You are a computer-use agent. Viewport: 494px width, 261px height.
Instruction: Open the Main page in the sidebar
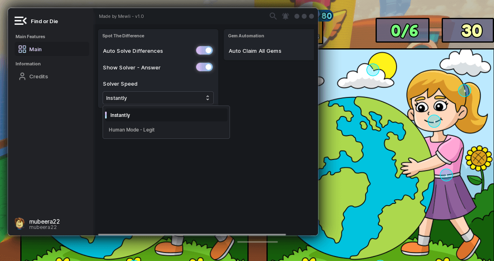(x=52, y=49)
